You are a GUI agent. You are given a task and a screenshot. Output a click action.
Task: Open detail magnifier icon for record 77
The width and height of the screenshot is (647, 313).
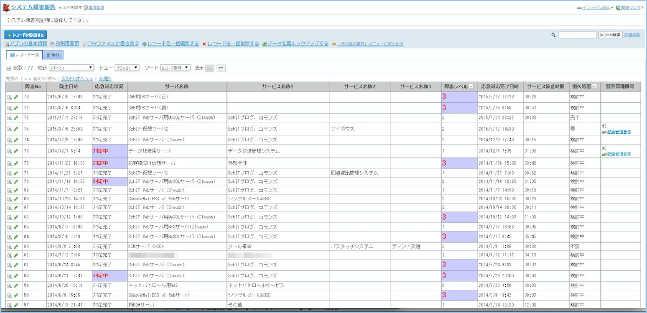(9, 108)
